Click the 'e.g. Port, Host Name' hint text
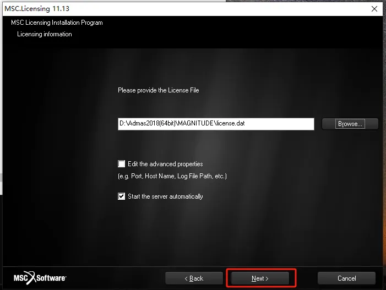Screen dimensions: 386x290 click(x=172, y=176)
